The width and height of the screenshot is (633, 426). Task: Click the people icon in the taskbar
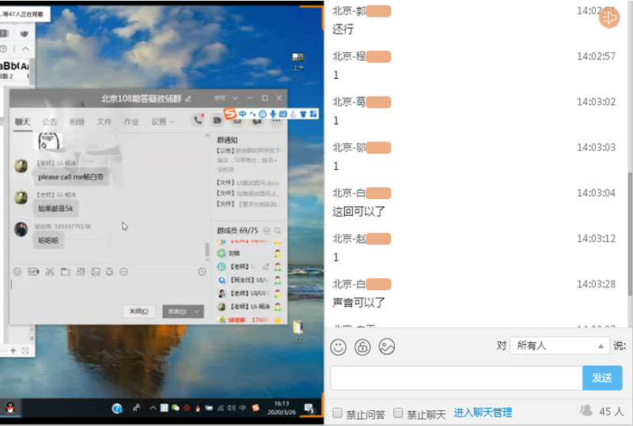click(x=136, y=409)
